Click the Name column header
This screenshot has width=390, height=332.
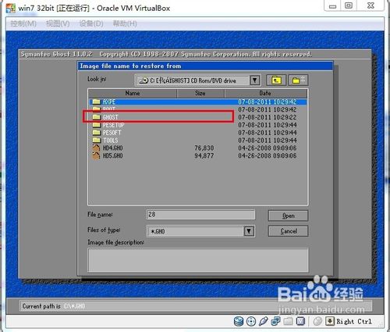tap(133, 93)
